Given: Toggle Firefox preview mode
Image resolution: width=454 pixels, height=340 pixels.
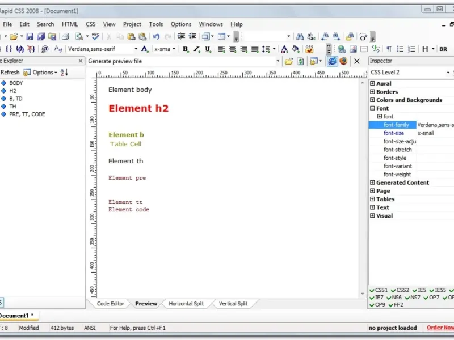Looking at the screenshot, I should (x=344, y=61).
